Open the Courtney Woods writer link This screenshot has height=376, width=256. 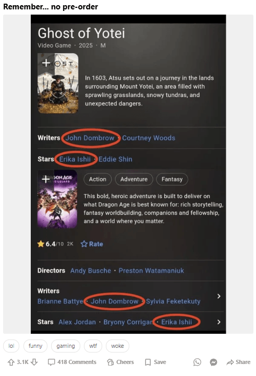149,138
